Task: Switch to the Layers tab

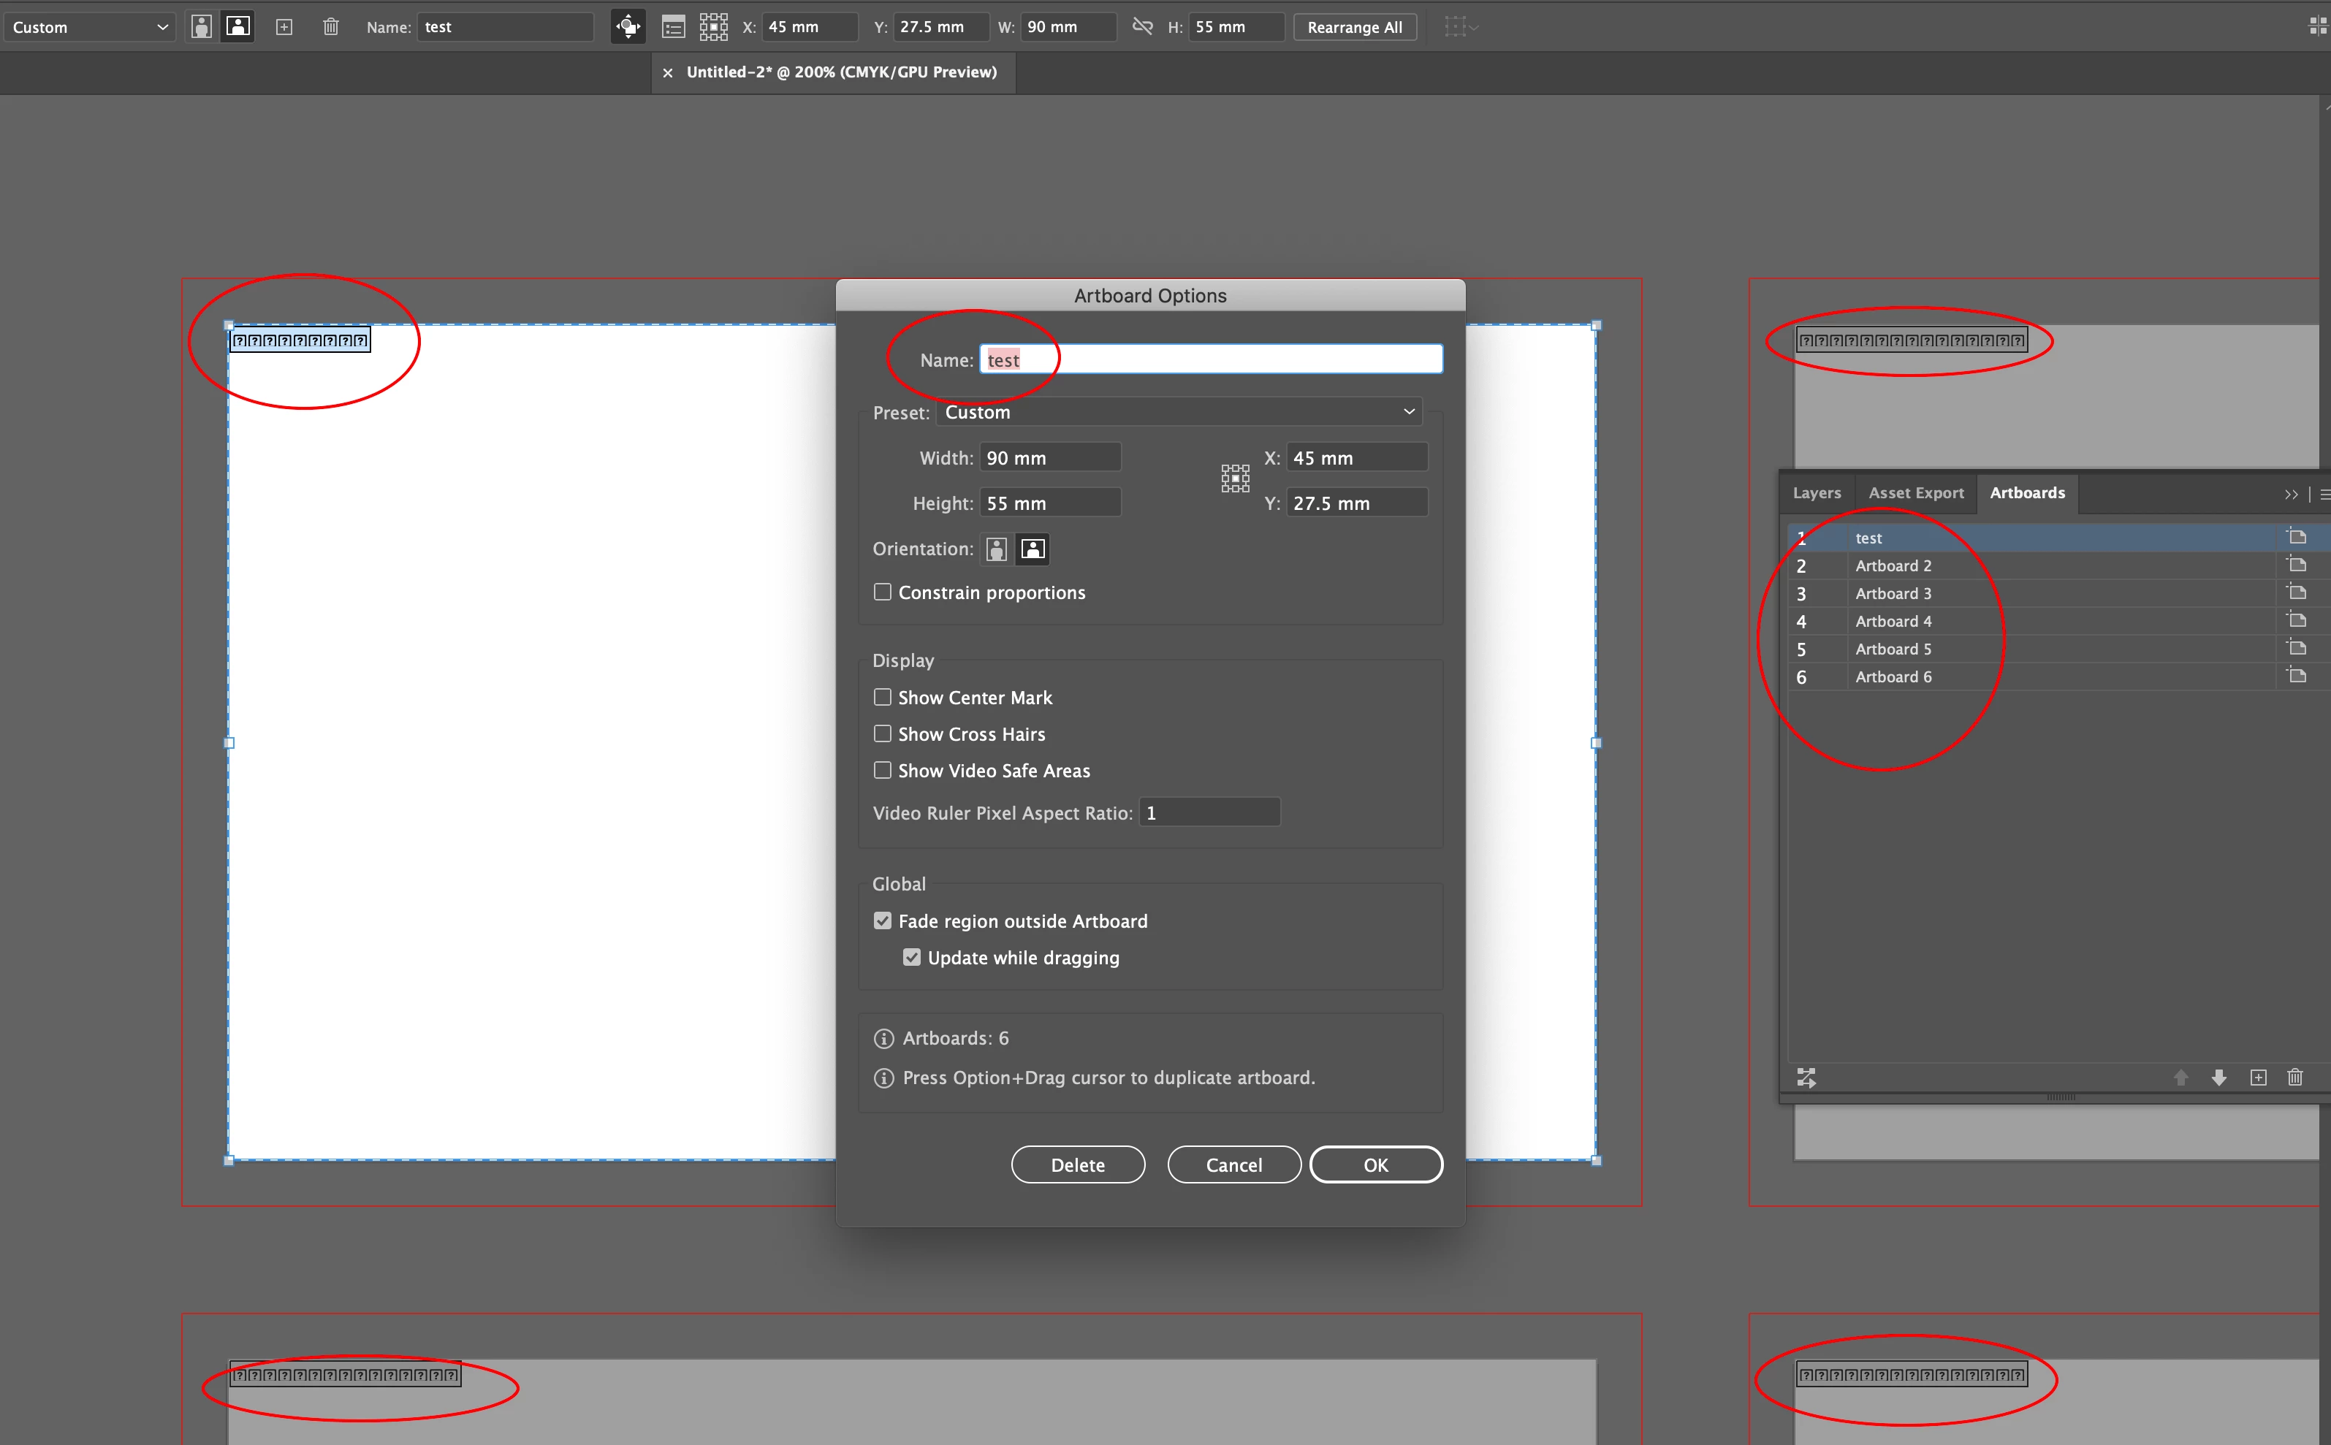Action: (1816, 493)
